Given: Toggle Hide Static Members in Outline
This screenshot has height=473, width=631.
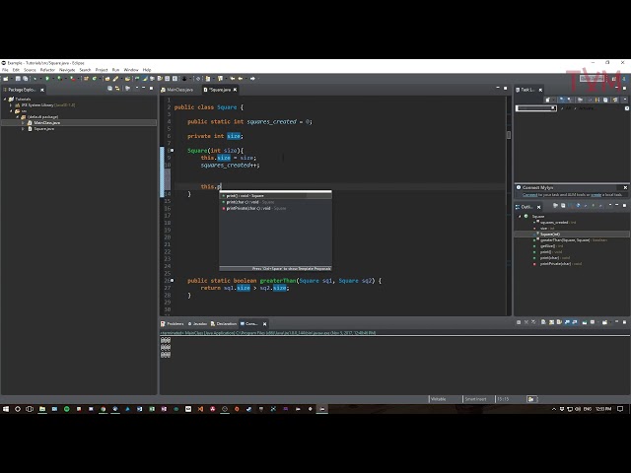Looking at the screenshot, I should click(586, 206).
